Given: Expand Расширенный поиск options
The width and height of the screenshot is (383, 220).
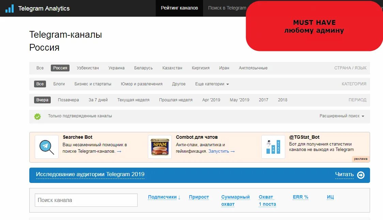Looking at the screenshot, I should click(x=342, y=116).
